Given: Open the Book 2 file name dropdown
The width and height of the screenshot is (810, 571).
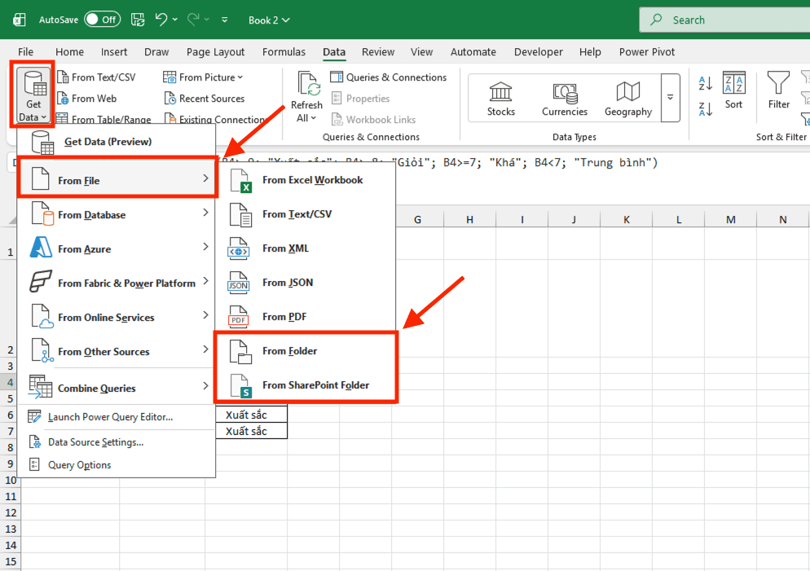Looking at the screenshot, I should [x=269, y=20].
